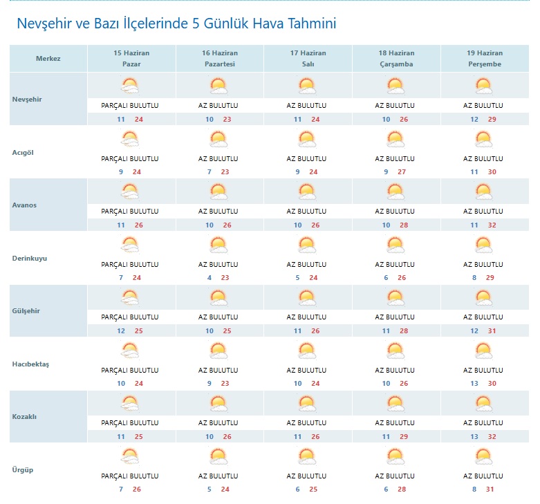Image resolution: width=540 pixels, height=504 pixels.
Task: Click Ürgüp's 18 Haziran weather icon
Action: pos(395,456)
